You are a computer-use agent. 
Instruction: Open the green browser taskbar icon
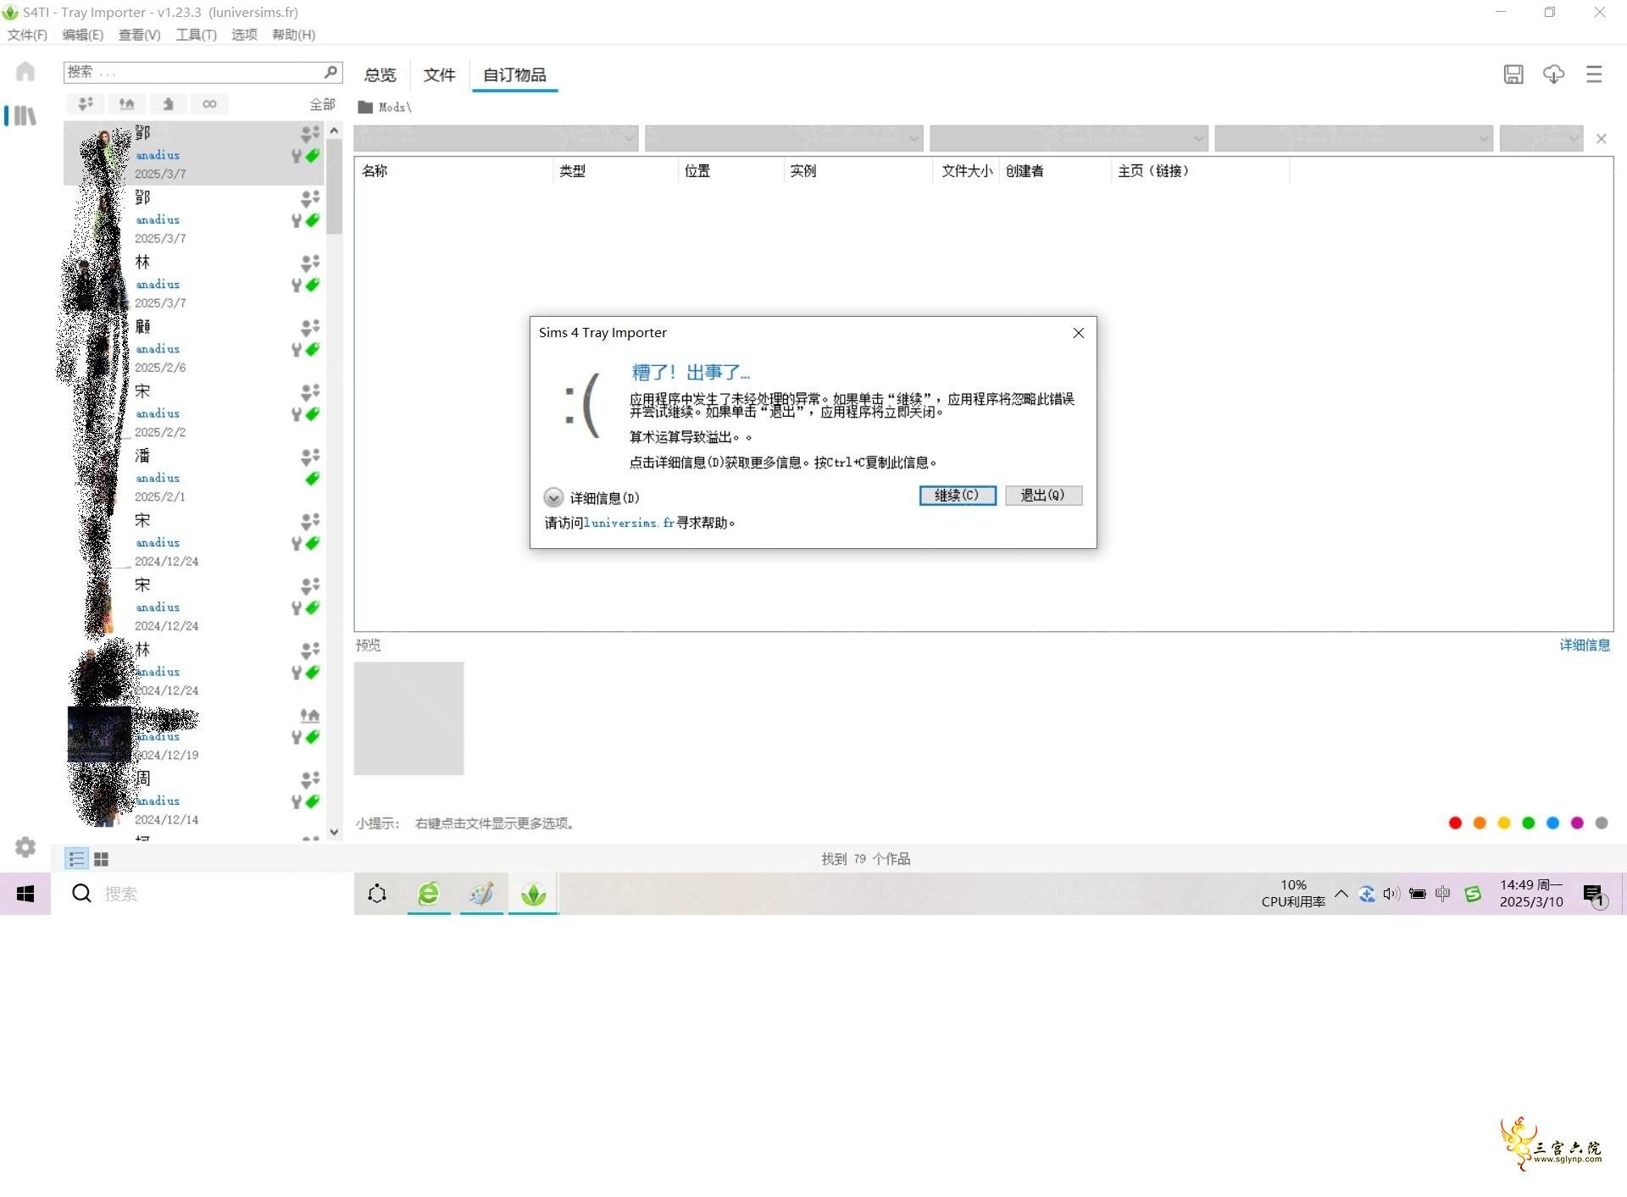429,894
